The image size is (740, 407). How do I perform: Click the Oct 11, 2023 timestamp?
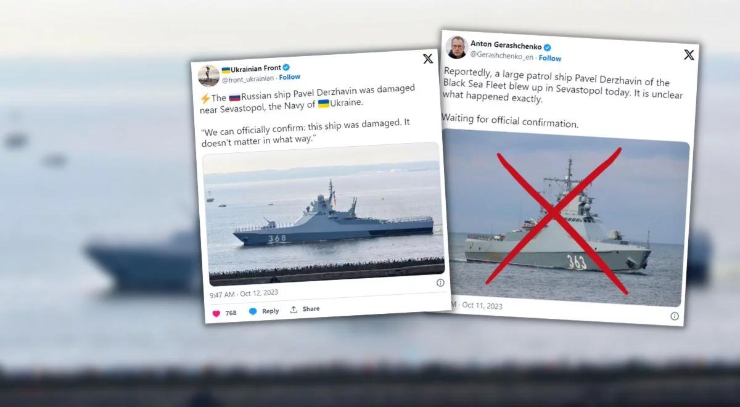point(482,305)
